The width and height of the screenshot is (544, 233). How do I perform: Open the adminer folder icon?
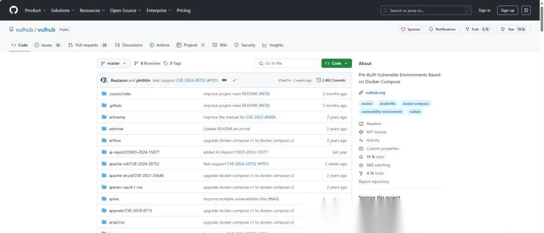104,129
